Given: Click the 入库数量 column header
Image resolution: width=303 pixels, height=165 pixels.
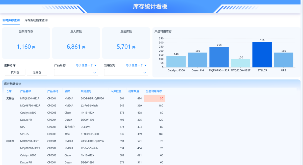Looking at the screenshot, I should coord(116,91).
